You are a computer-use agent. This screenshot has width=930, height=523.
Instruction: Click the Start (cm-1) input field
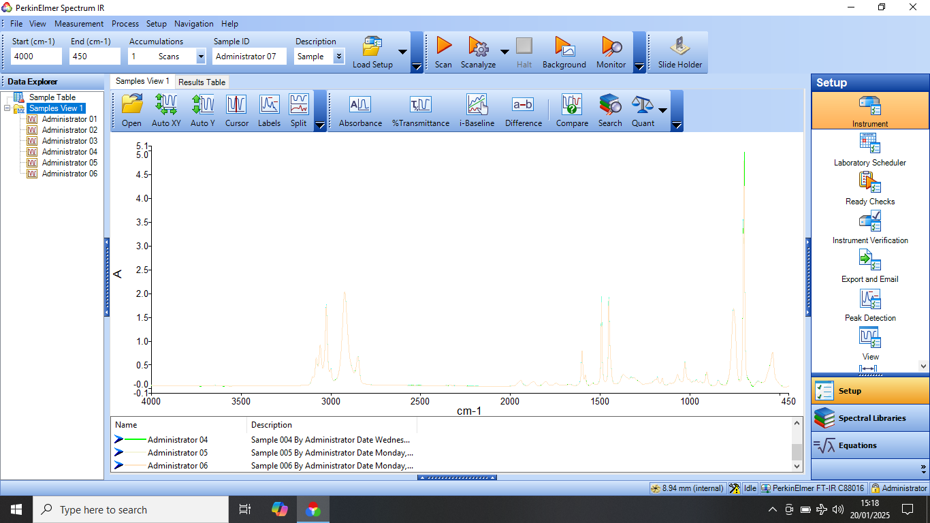(36, 57)
